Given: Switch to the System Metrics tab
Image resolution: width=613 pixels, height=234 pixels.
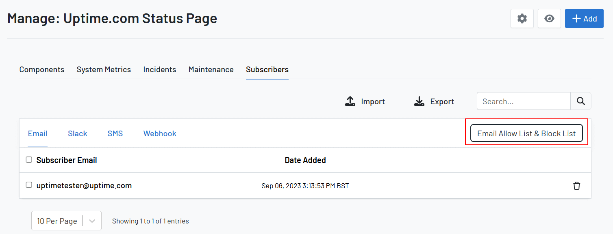Looking at the screenshot, I should pyautogui.click(x=104, y=69).
